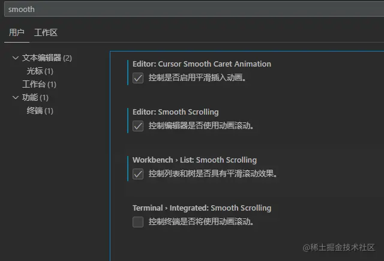The image size is (384, 261).
Task: Uncheck Cursor Smooth Caret Animation checkbox
Action: tap(138, 78)
